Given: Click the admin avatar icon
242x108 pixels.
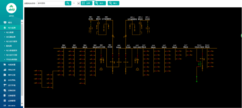Looking at the screenshot, I should (x=11, y=8).
